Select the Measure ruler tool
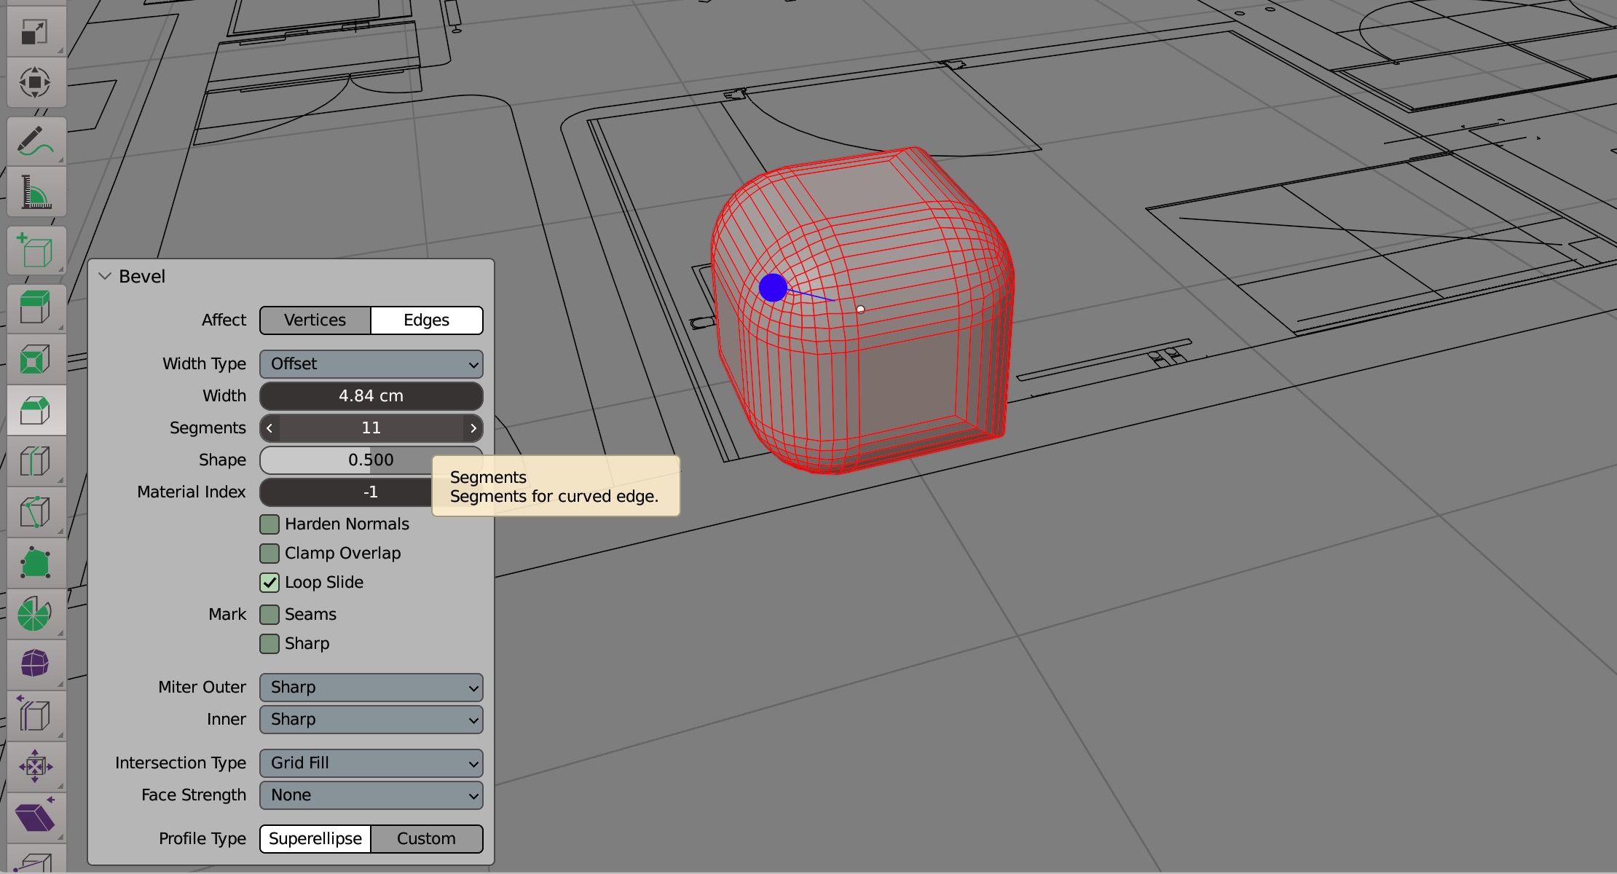Viewport: 1617px width, 874px height. (35, 192)
